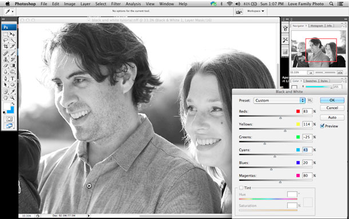349x219 pixels.
Task: Switch to the Histogram tab
Action: coord(316,26)
